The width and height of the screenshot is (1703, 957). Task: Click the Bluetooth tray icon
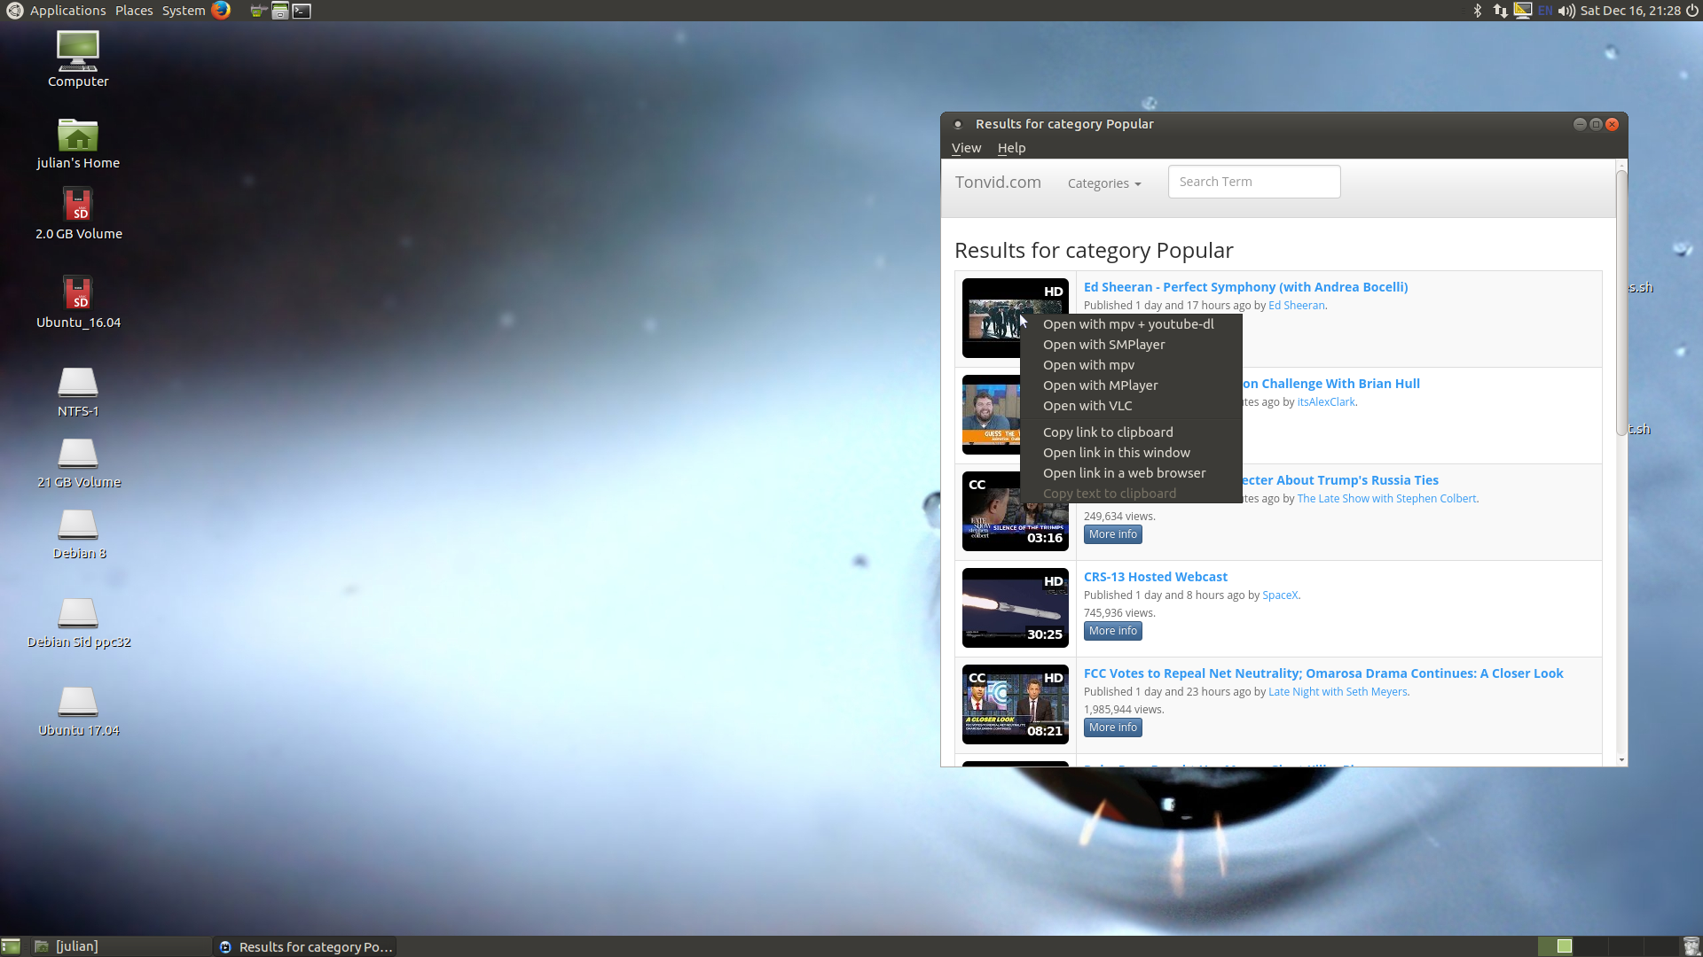(x=1477, y=11)
